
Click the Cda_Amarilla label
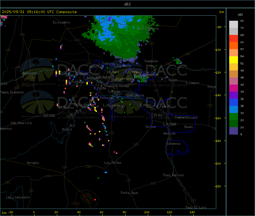point(21,123)
